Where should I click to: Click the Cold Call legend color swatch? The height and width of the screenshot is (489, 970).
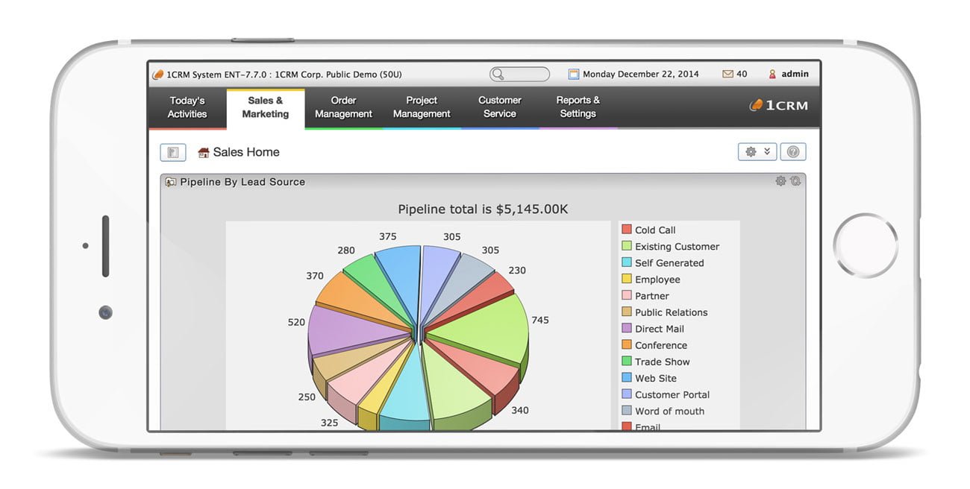[x=627, y=230]
